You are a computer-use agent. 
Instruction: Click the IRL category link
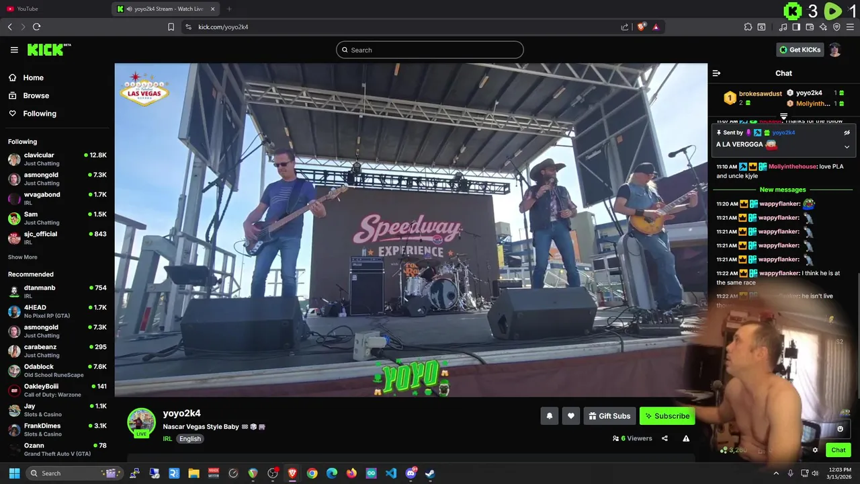pyautogui.click(x=167, y=438)
